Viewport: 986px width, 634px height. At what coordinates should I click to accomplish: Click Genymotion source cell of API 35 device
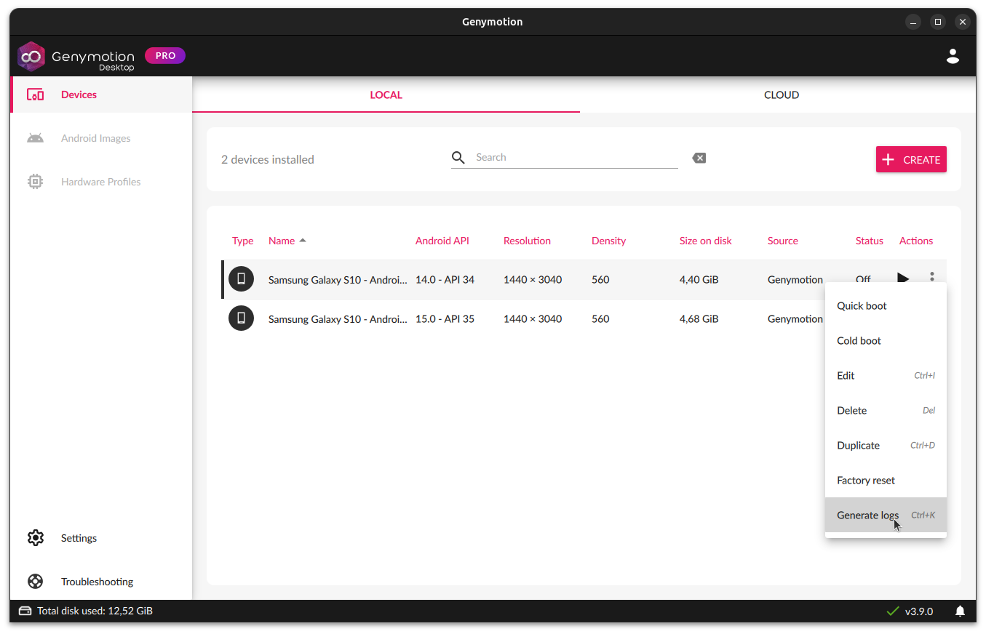[795, 319]
